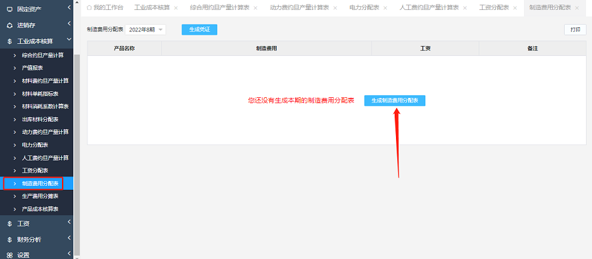Switch to the 动力费约旦产量计算表 tab
Screen dimensions: 592x259
tap(299, 8)
